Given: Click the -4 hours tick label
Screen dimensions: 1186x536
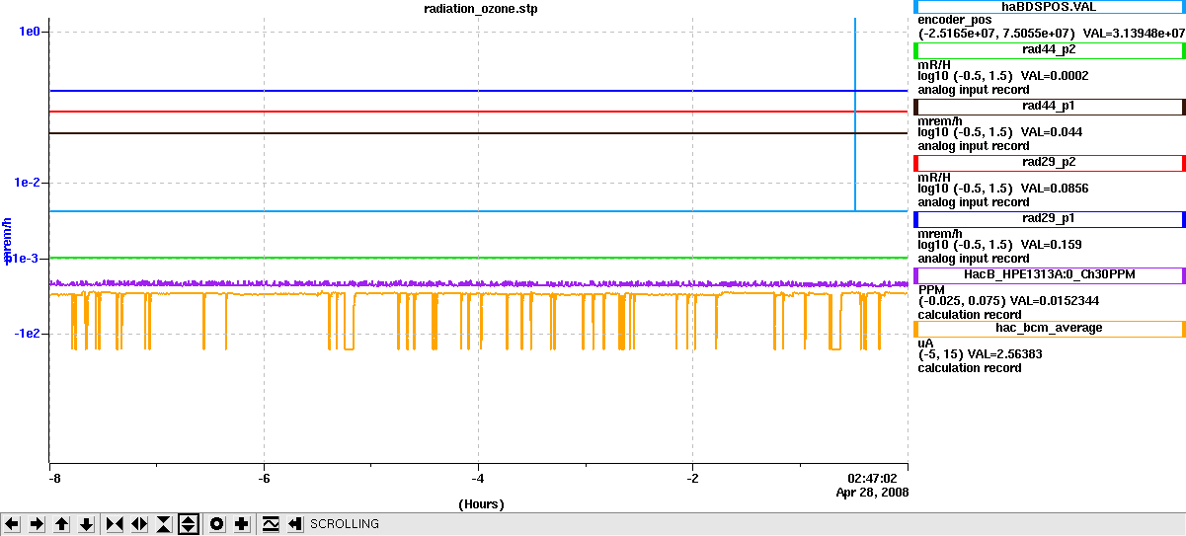Looking at the screenshot, I should point(478,479).
